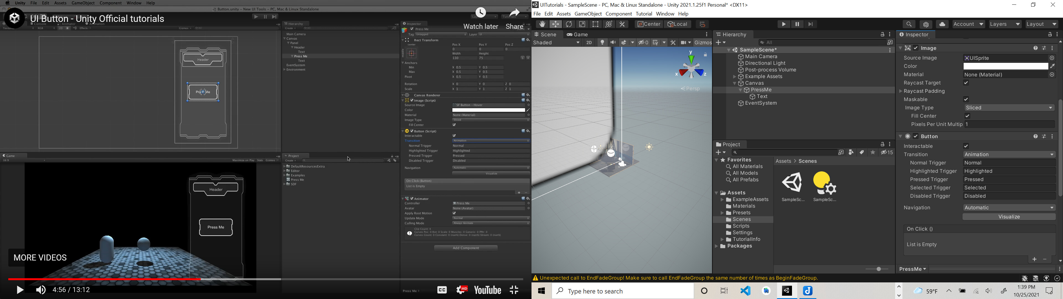Collapse the Canvas hierarchy item
This screenshot has width=1063, height=299.
pyautogui.click(x=734, y=83)
